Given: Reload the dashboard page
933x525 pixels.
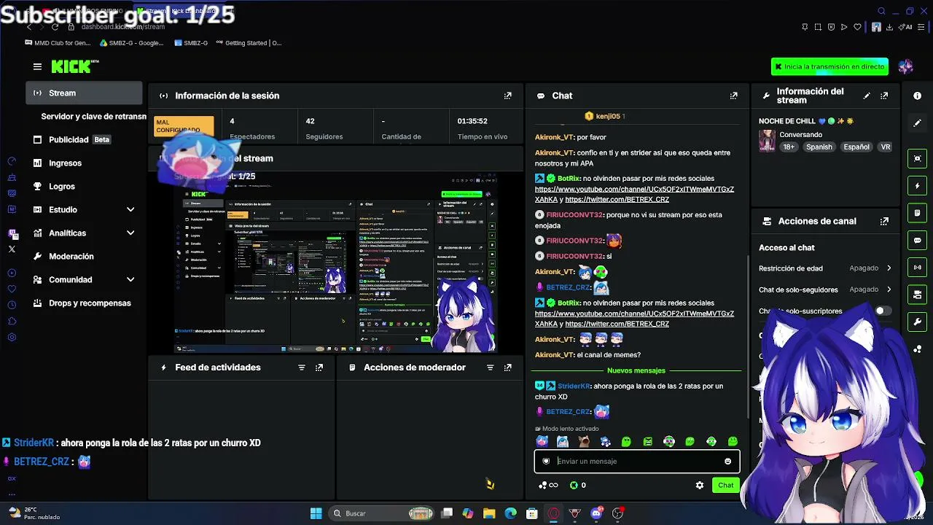Looking at the screenshot, I should pyautogui.click(x=55, y=27).
